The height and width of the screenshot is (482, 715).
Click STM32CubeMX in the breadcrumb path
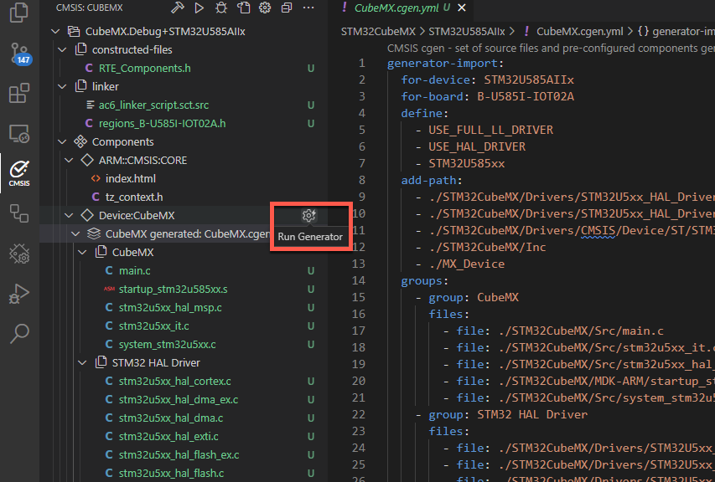(x=378, y=32)
